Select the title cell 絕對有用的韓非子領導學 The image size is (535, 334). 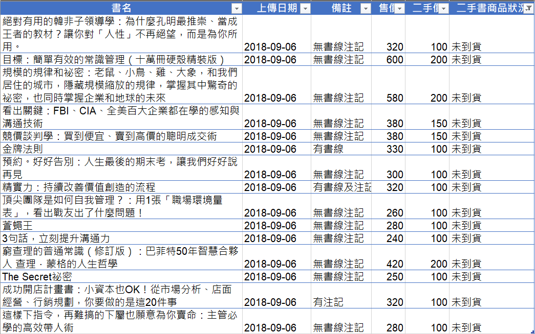point(121,34)
